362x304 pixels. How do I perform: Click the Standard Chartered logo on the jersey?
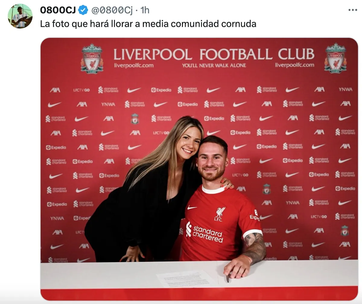[x=204, y=232]
